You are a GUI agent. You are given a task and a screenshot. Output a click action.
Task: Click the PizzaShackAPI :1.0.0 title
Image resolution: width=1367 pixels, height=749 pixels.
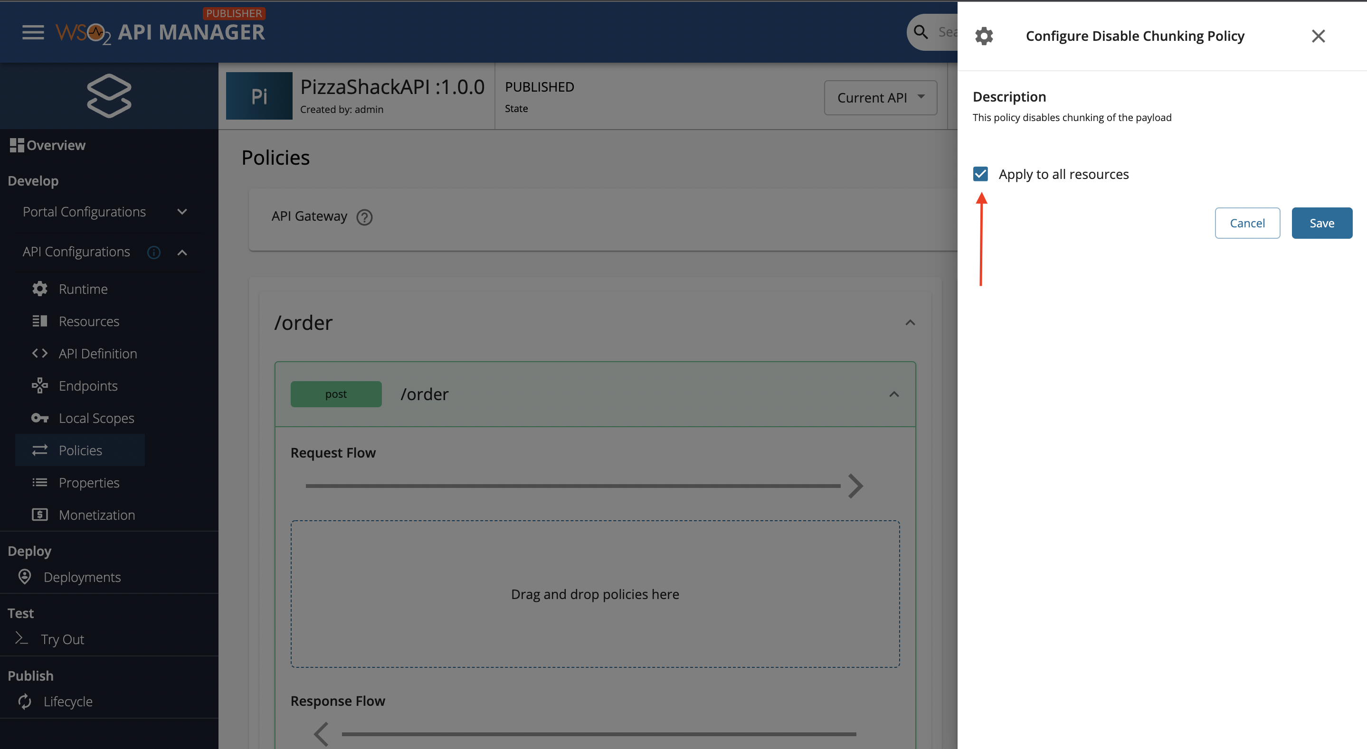pos(393,86)
